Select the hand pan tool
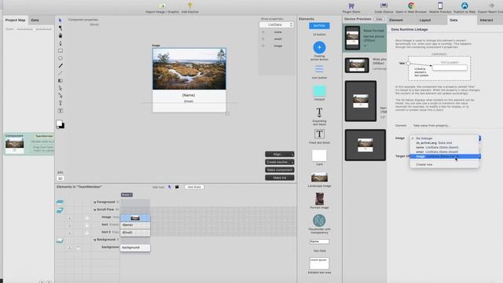 pos(60,35)
